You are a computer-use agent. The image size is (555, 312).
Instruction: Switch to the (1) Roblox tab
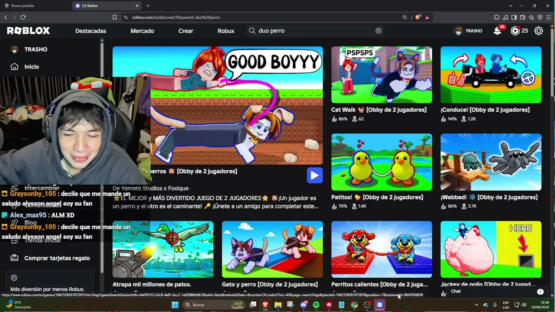point(107,6)
